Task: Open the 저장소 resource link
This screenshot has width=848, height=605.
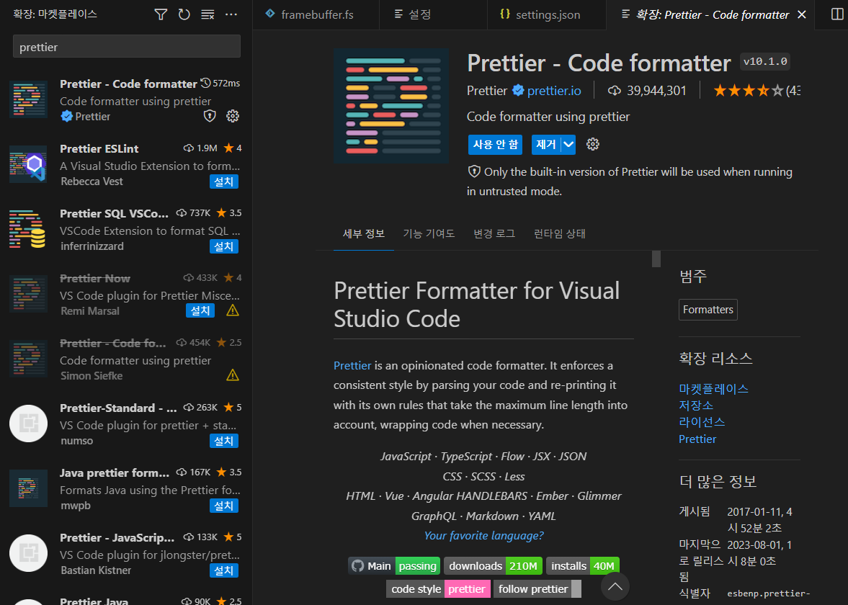Action: [696, 405]
